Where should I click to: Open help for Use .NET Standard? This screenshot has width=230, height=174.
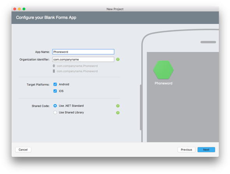pyautogui.click(x=118, y=106)
